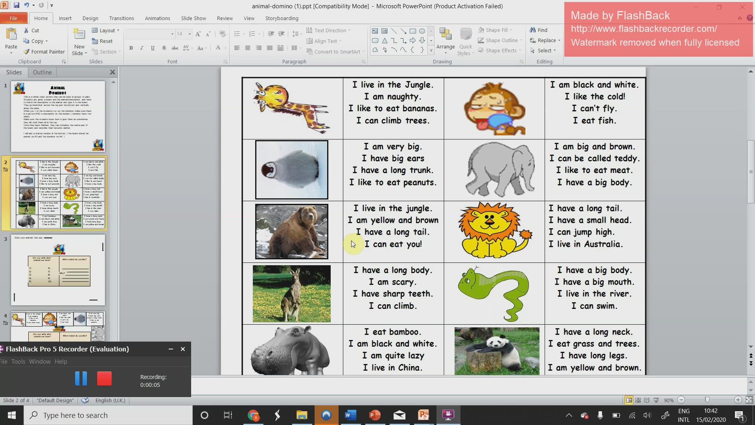Toggle underline on selected text

pyautogui.click(x=153, y=48)
